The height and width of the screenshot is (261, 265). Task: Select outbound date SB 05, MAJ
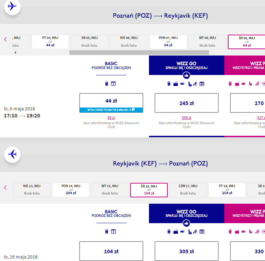[x=90, y=42]
